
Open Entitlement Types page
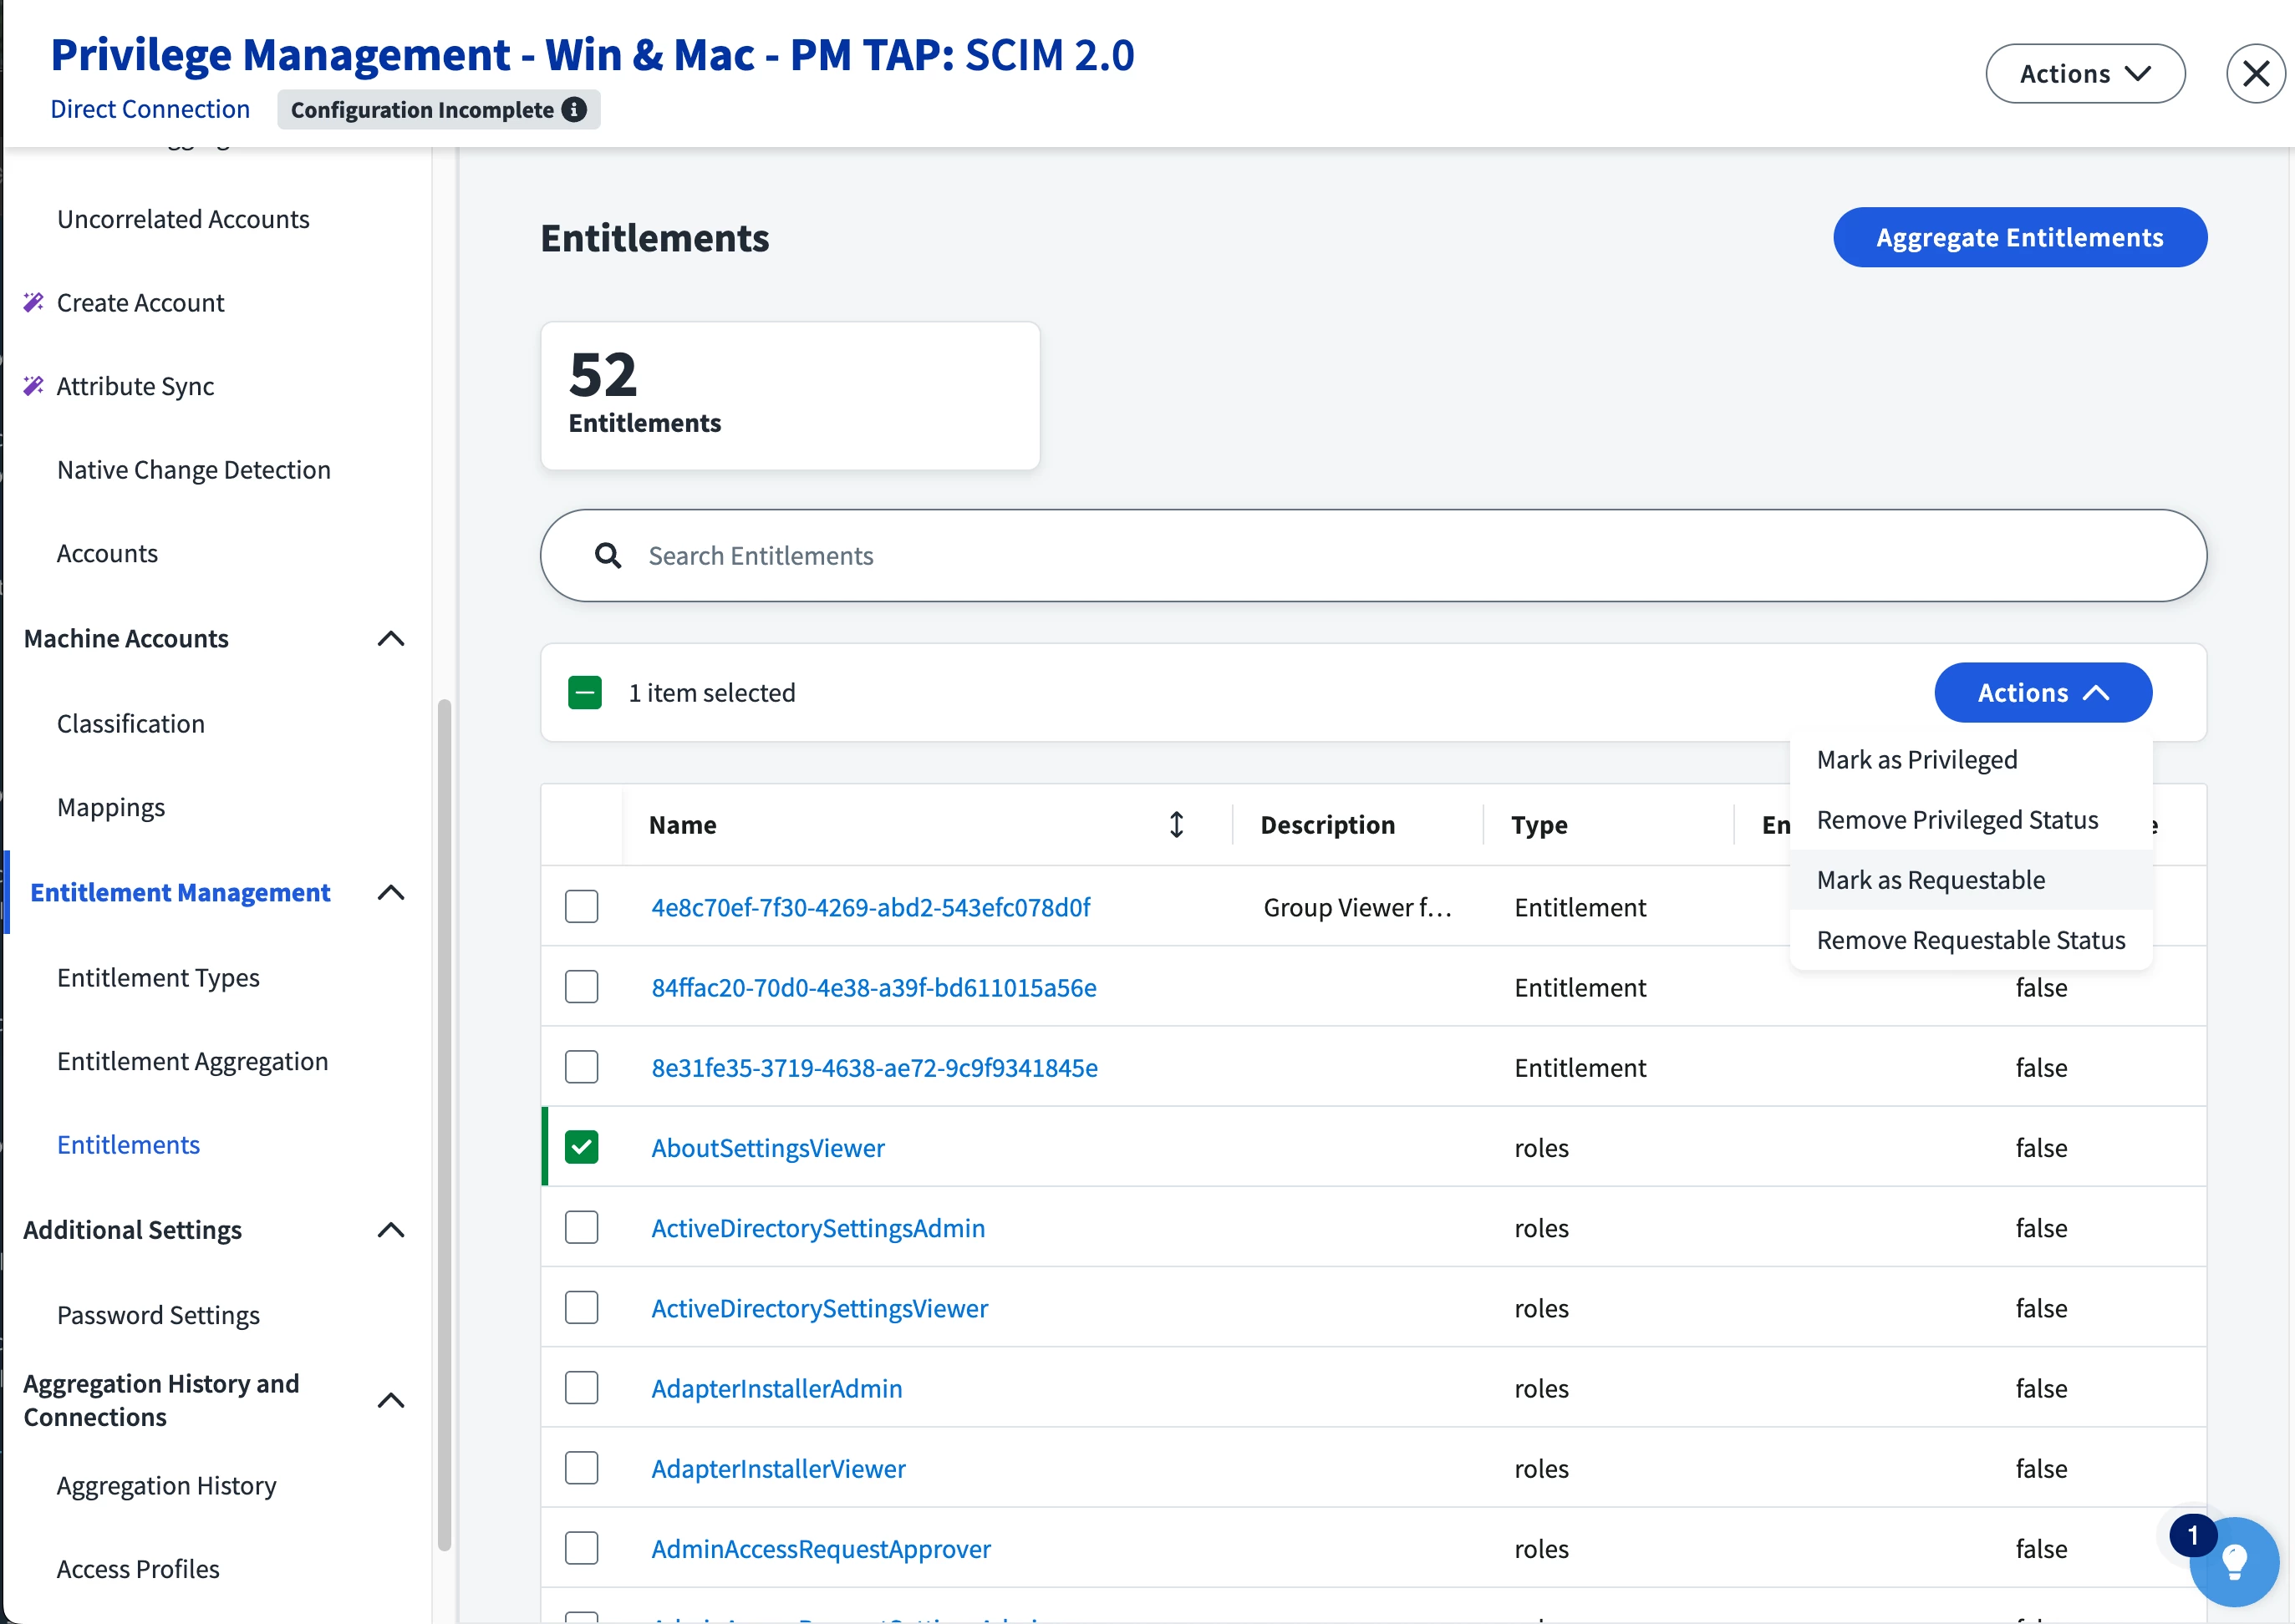pos(158,977)
